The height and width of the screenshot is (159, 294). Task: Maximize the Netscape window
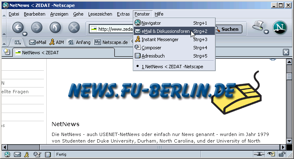[x=281, y=5]
